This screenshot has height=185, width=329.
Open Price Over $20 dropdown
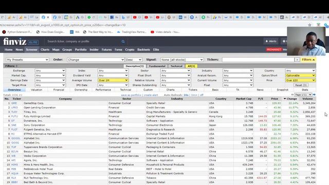tap(300, 80)
